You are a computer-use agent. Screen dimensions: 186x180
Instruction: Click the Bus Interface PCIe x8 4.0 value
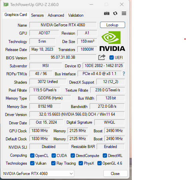point(100,74)
